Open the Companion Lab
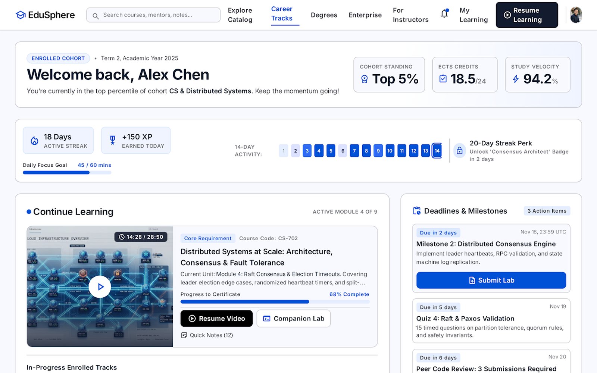The width and height of the screenshot is (597, 373). click(x=294, y=319)
